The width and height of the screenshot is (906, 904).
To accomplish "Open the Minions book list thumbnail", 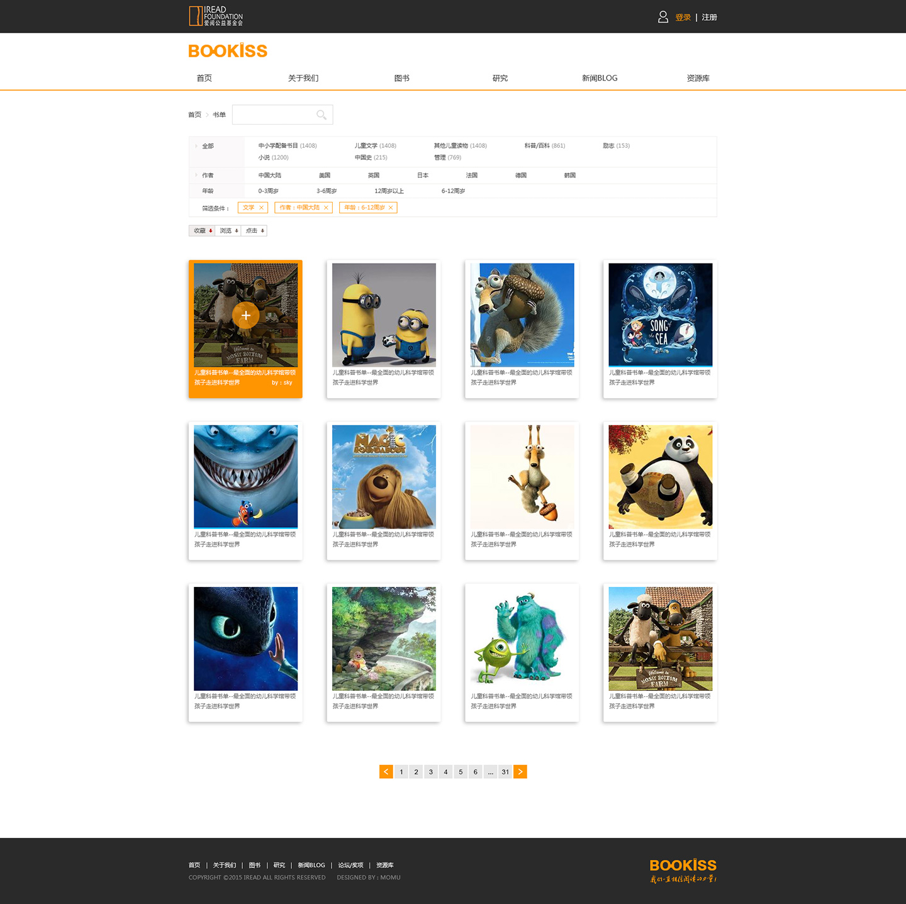I will 384,315.
